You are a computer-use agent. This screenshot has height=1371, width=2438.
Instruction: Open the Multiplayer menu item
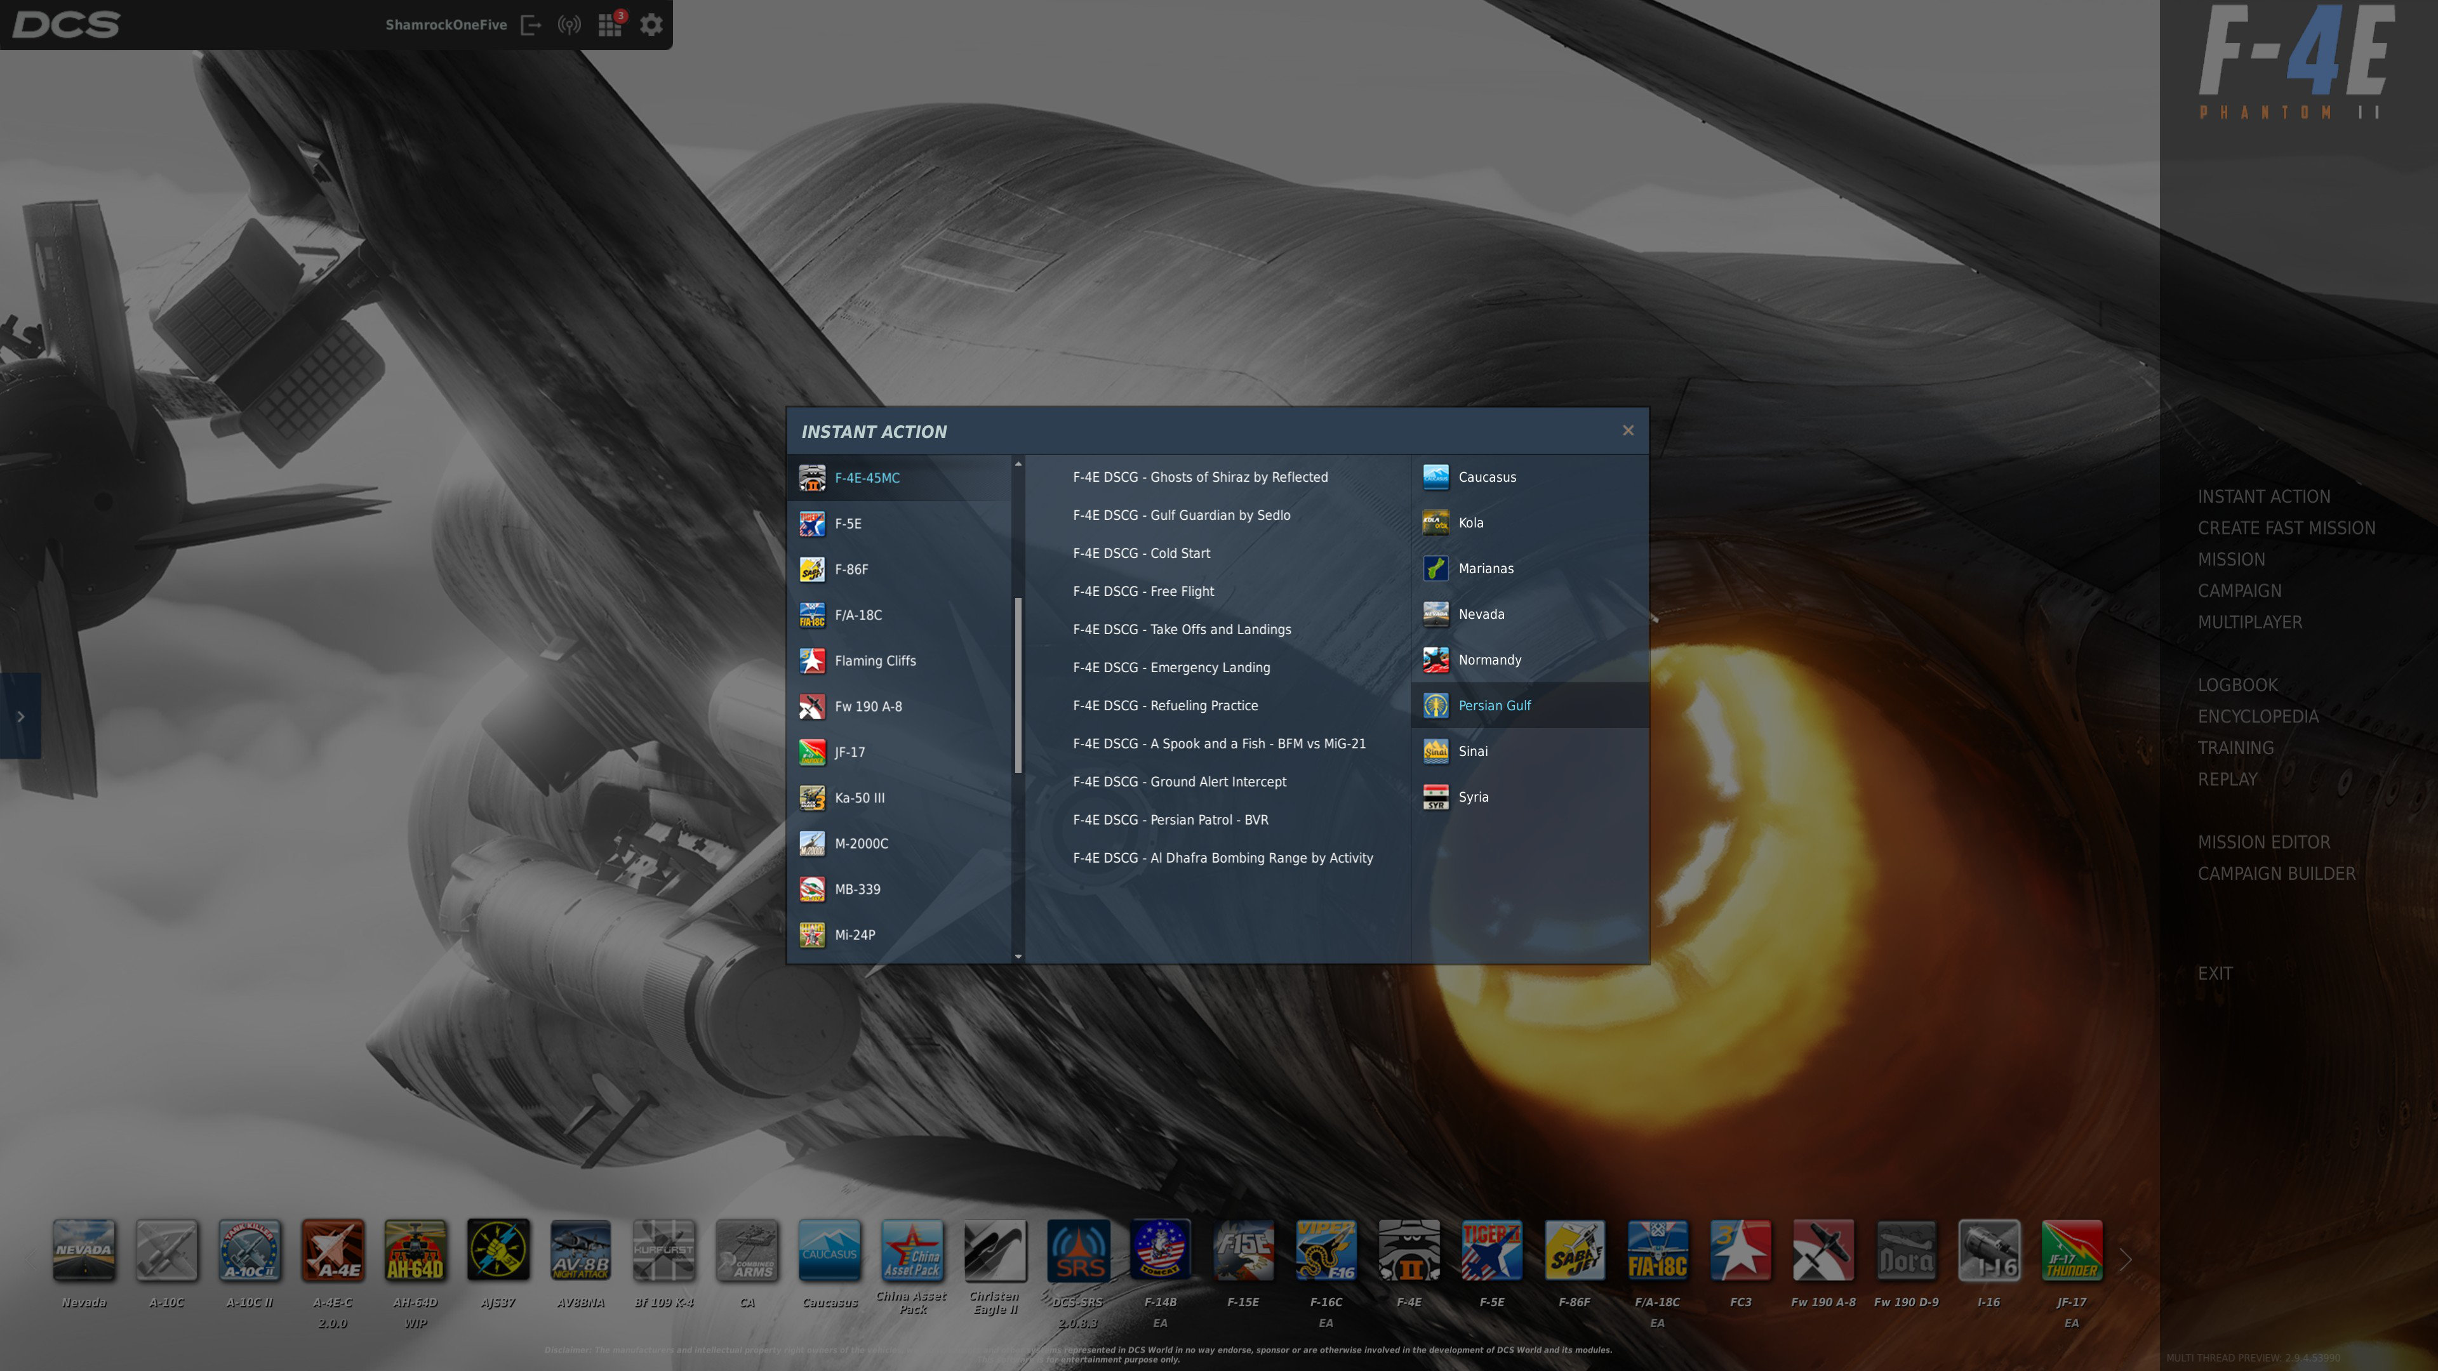[x=2249, y=621]
